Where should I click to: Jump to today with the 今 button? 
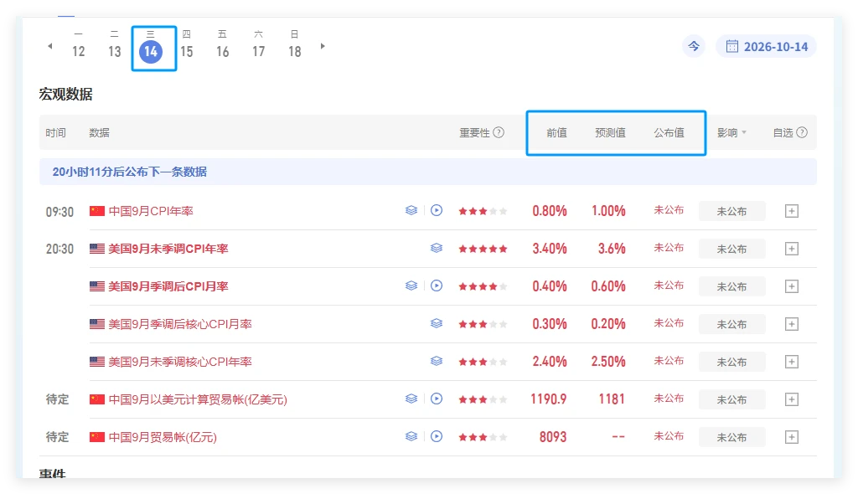(694, 47)
